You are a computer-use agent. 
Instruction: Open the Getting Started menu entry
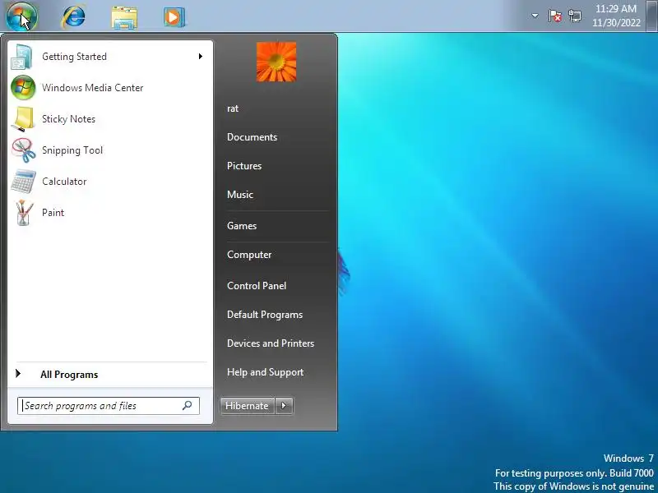110,57
